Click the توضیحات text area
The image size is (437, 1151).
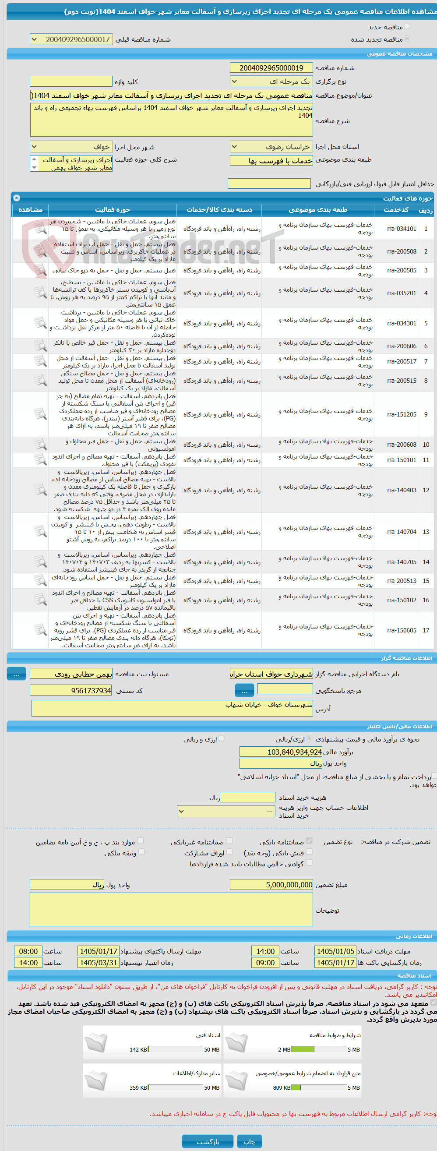171,910
